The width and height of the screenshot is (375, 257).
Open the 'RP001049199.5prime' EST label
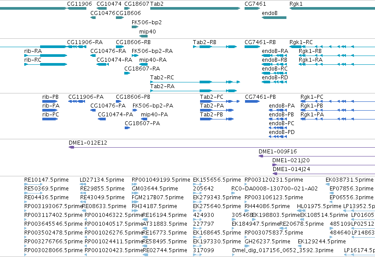[161, 180]
